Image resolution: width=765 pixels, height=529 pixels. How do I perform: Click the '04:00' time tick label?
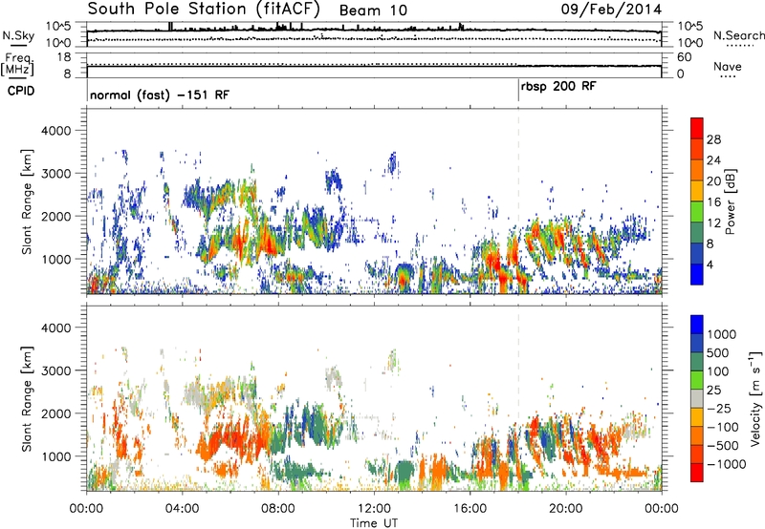pos(182,509)
